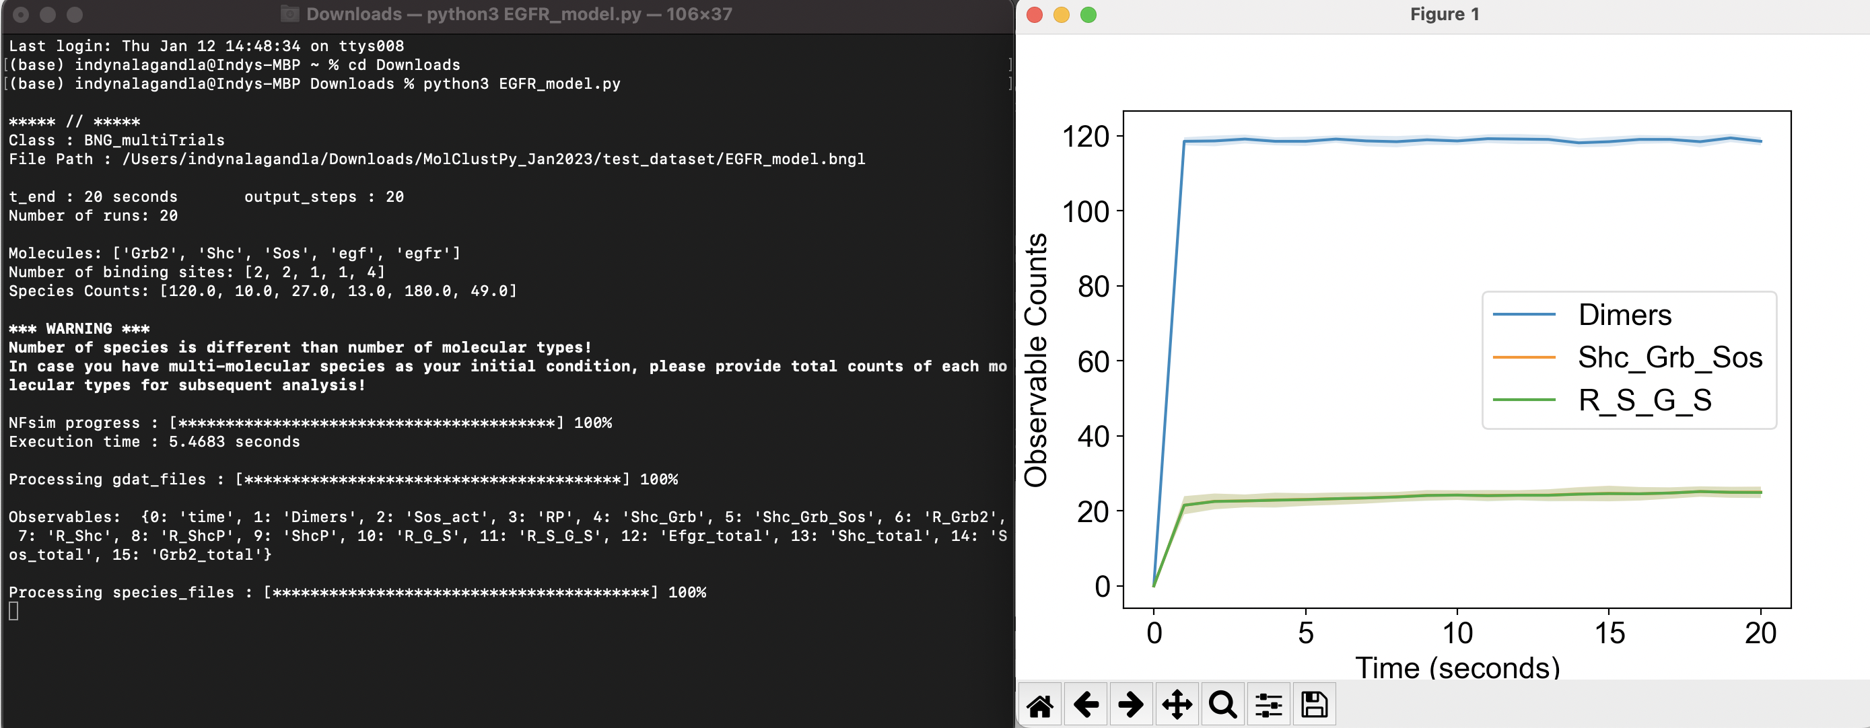Click the Processing species_files progress bar
This screenshot has width=1870, height=728.
(x=461, y=592)
